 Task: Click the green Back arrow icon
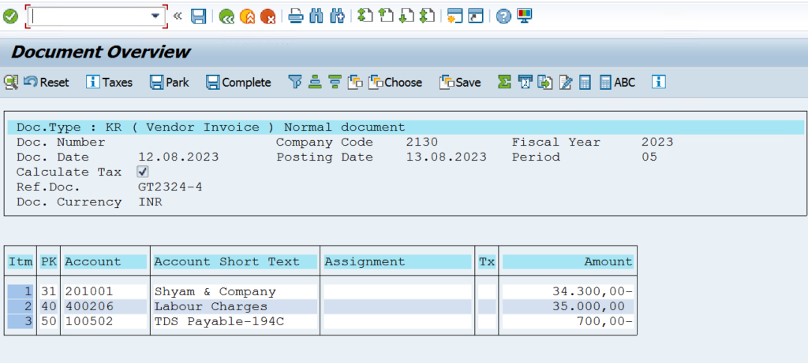[x=226, y=17]
